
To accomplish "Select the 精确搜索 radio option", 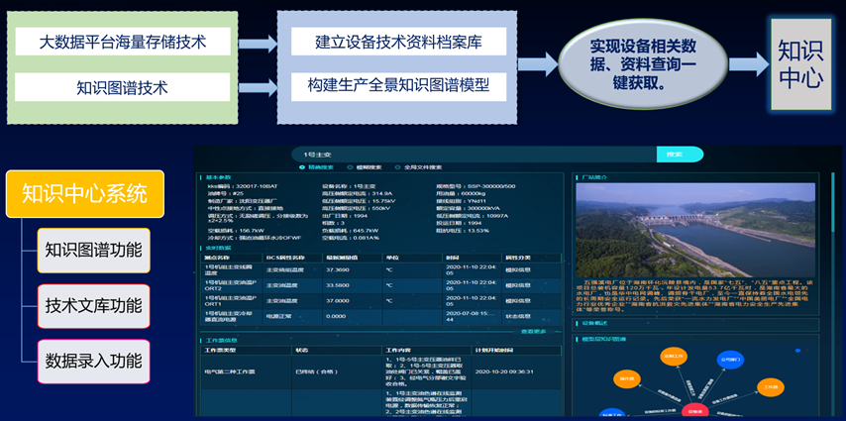I will point(310,167).
